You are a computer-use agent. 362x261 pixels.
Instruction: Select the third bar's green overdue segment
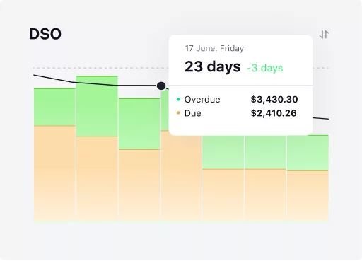pos(139,124)
